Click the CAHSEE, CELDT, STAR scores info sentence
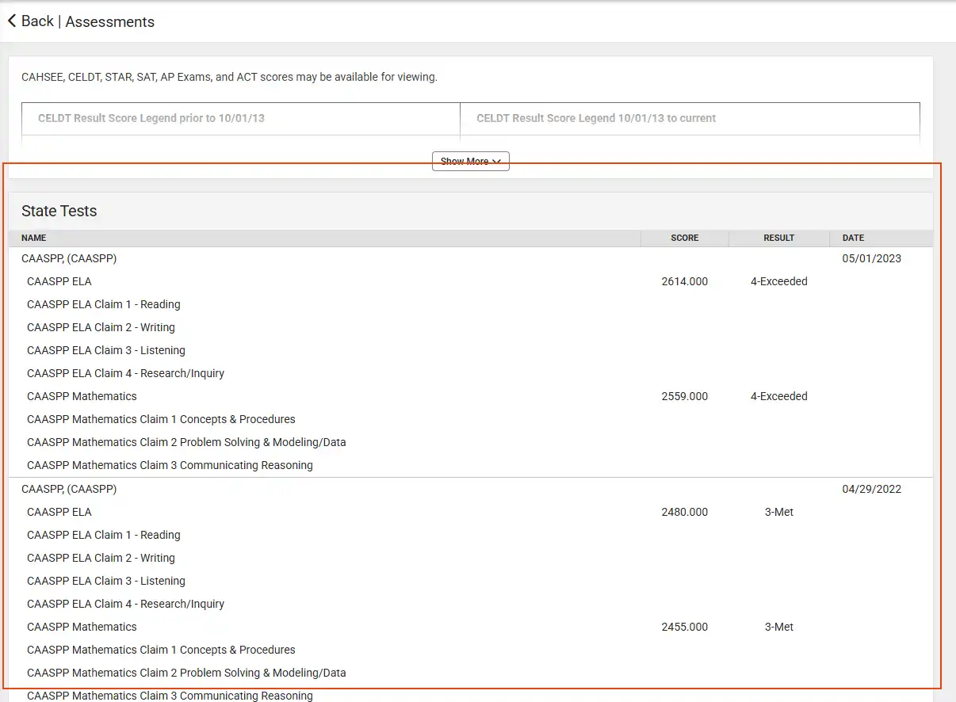956x702 pixels. point(229,77)
